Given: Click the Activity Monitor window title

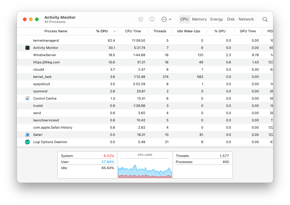Looking at the screenshot, I should tap(60, 17).
